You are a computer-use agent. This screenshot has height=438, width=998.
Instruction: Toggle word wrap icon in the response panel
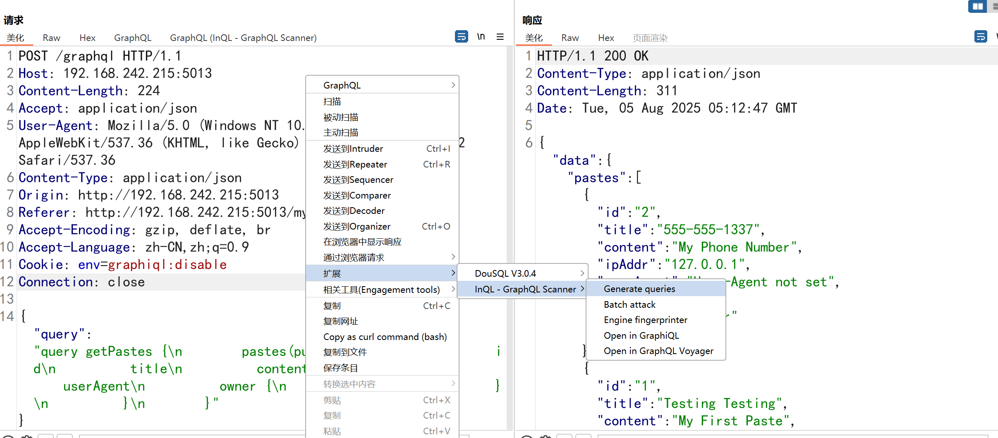point(980,37)
